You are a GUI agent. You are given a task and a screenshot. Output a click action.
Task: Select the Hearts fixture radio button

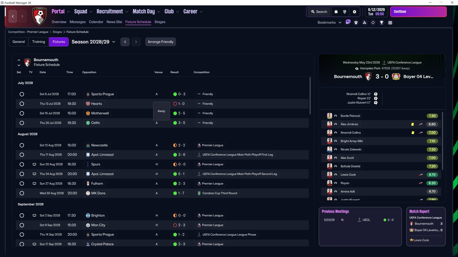[22, 104]
